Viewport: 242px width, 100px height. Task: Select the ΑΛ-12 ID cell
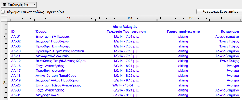(x=16, y=61)
